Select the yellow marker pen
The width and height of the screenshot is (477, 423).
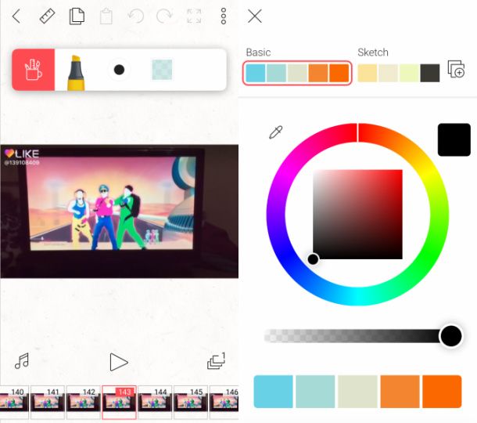coord(76,73)
